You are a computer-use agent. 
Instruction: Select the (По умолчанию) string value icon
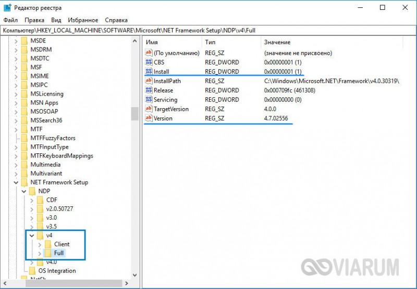click(149, 53)
